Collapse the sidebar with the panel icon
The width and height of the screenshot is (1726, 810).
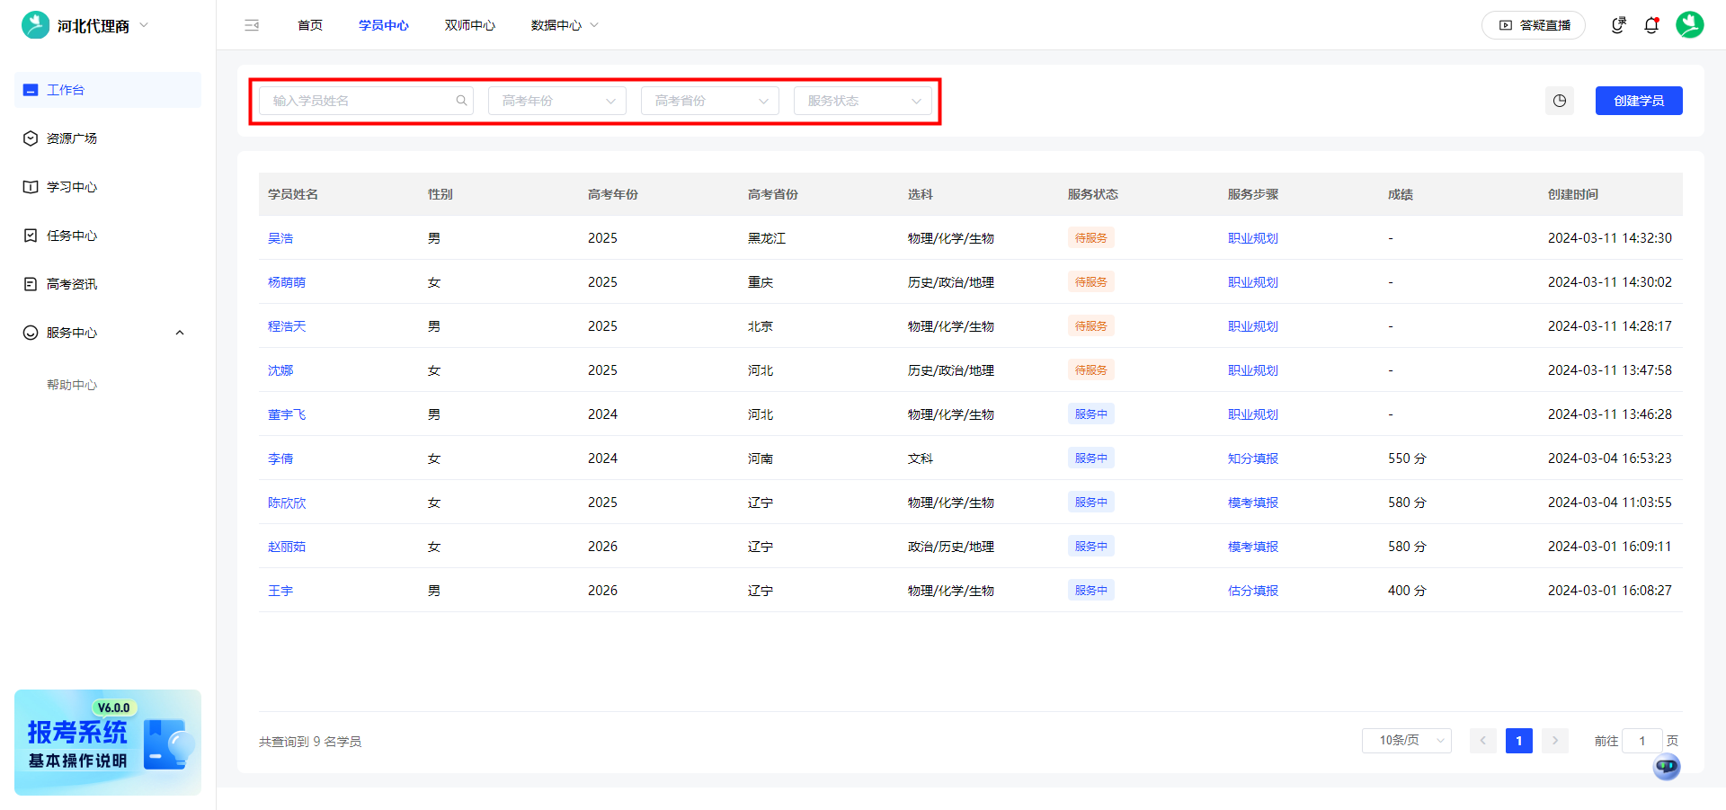point(252,24)
